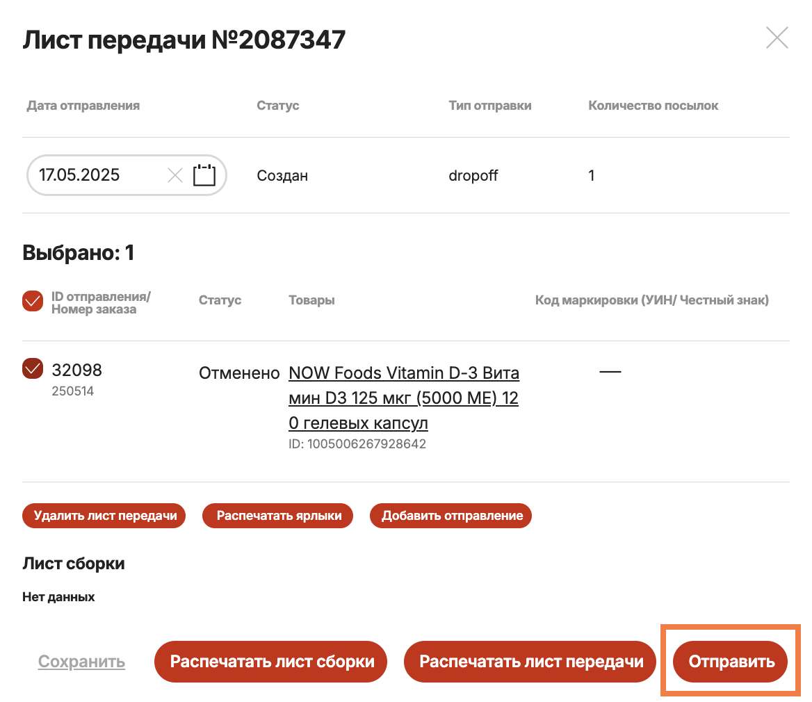Click Распечатать ярлыки to print labels

pyautogui.click(x=278, y=516)
